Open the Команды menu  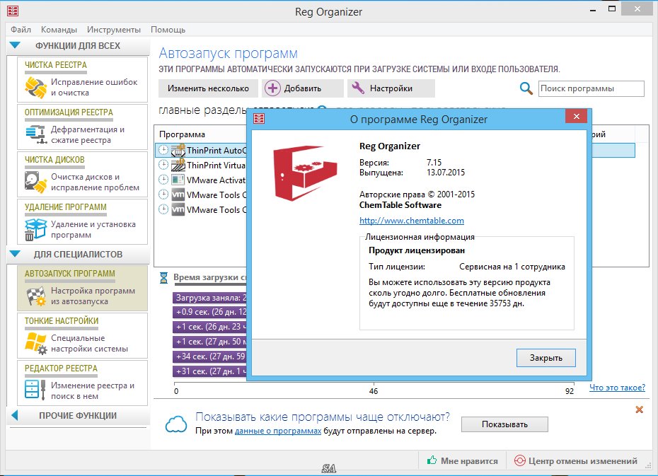(59, 30)
